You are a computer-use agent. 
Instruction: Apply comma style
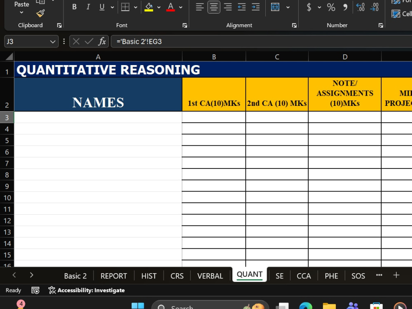(x=345, y=7)
